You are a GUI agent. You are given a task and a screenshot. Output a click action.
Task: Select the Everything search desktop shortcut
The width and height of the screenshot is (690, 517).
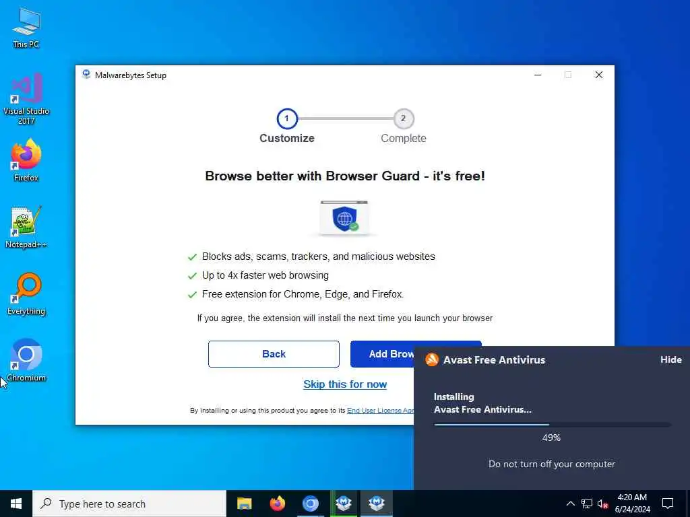(x=26, y=294)
